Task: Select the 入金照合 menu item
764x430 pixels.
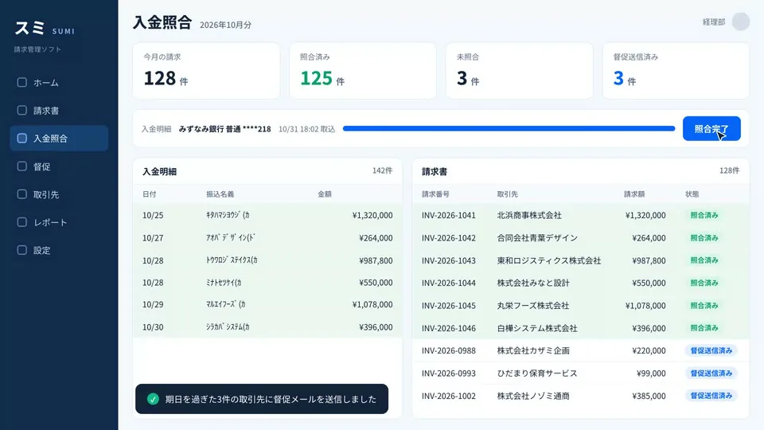Action: point(59,138)
